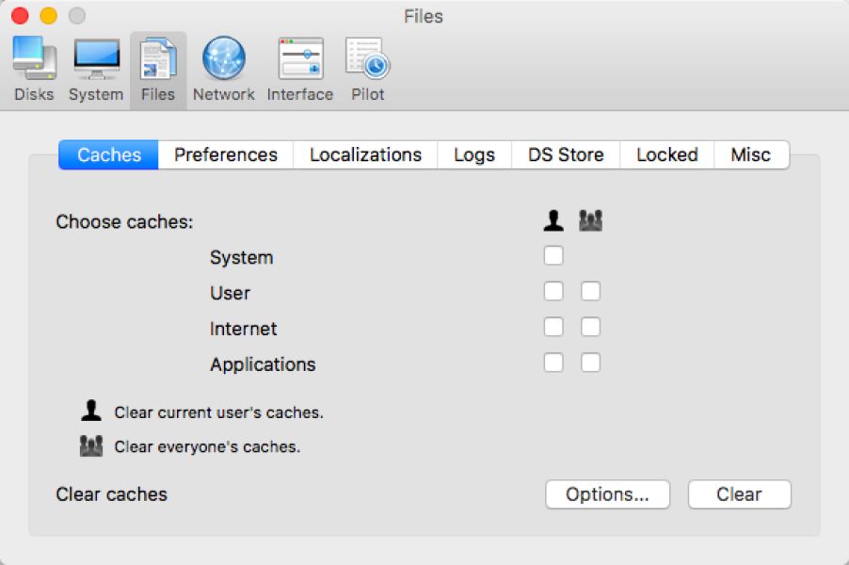Switch to the Localizations tab

tap(365, 155)
